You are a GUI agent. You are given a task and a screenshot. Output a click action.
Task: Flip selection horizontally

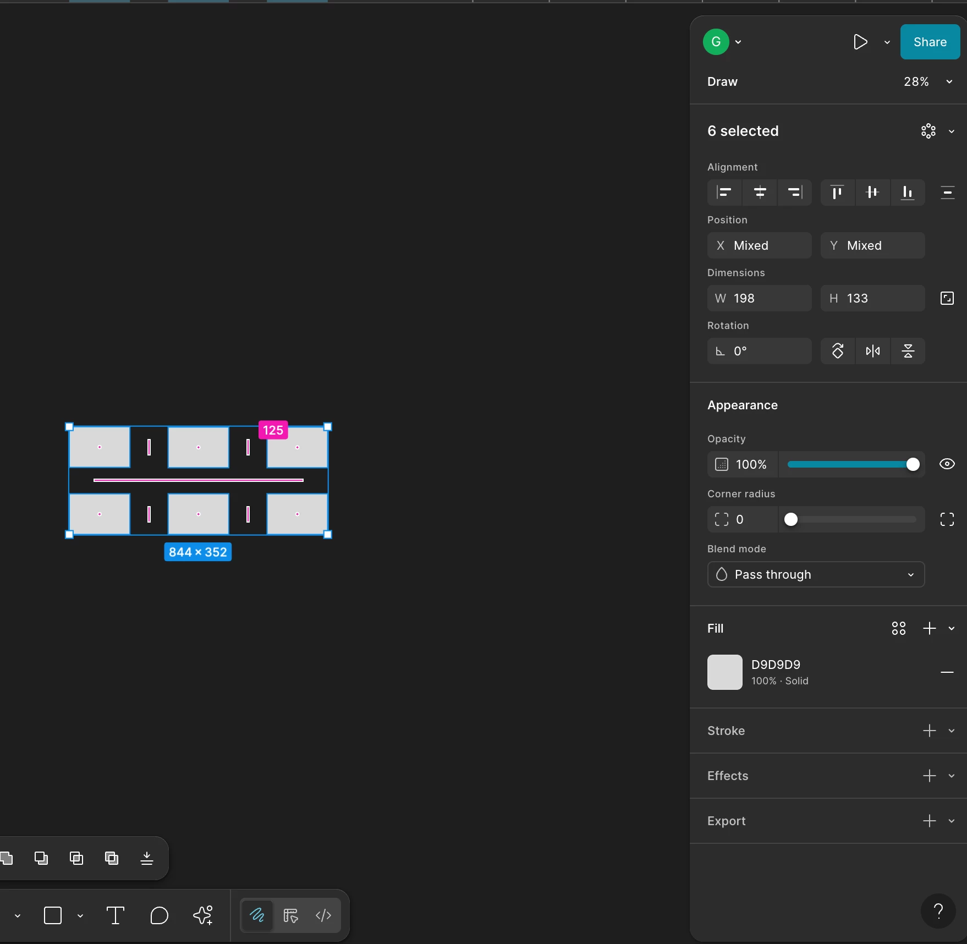(x=873, y=351)
